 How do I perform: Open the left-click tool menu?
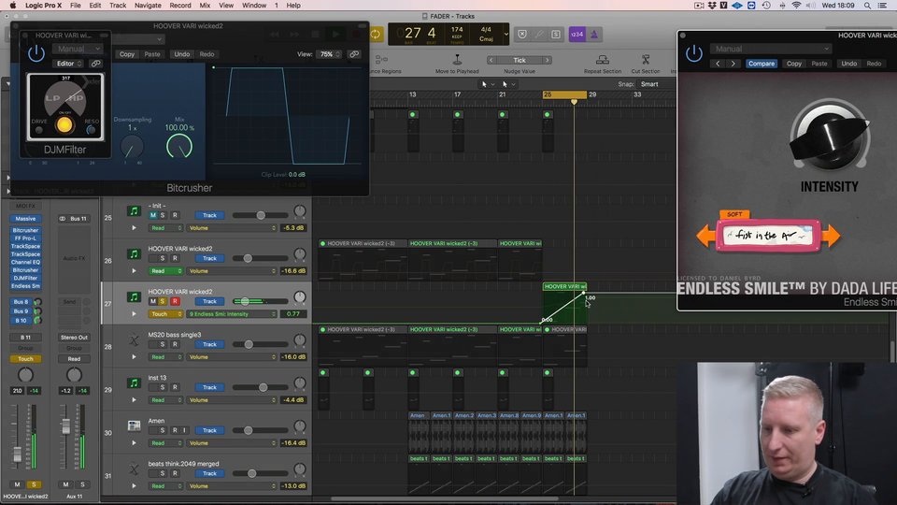(487, 84)
